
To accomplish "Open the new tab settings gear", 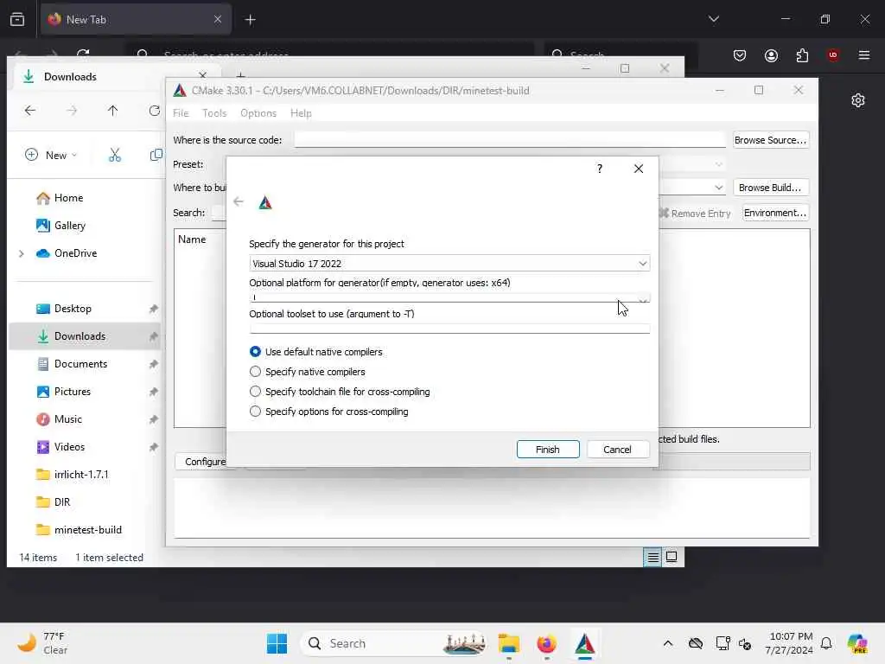I will pos(858,100).
